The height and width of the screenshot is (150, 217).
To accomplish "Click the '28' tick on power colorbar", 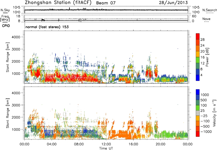I will (202, 40).
